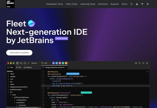The image size is (157, 108).
Task: Click the JetBrains logo
Action: (10, 4)
